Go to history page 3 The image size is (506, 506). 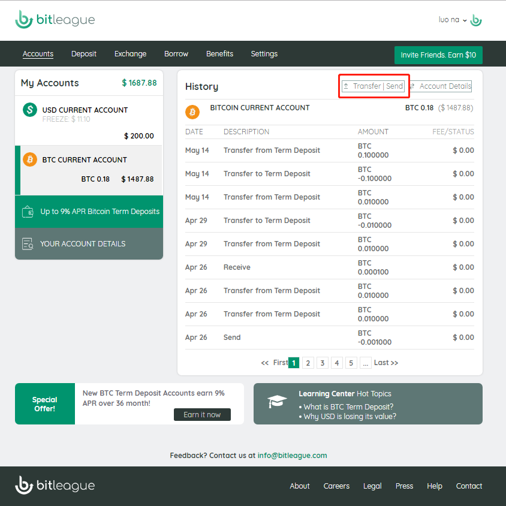(323, 363)
